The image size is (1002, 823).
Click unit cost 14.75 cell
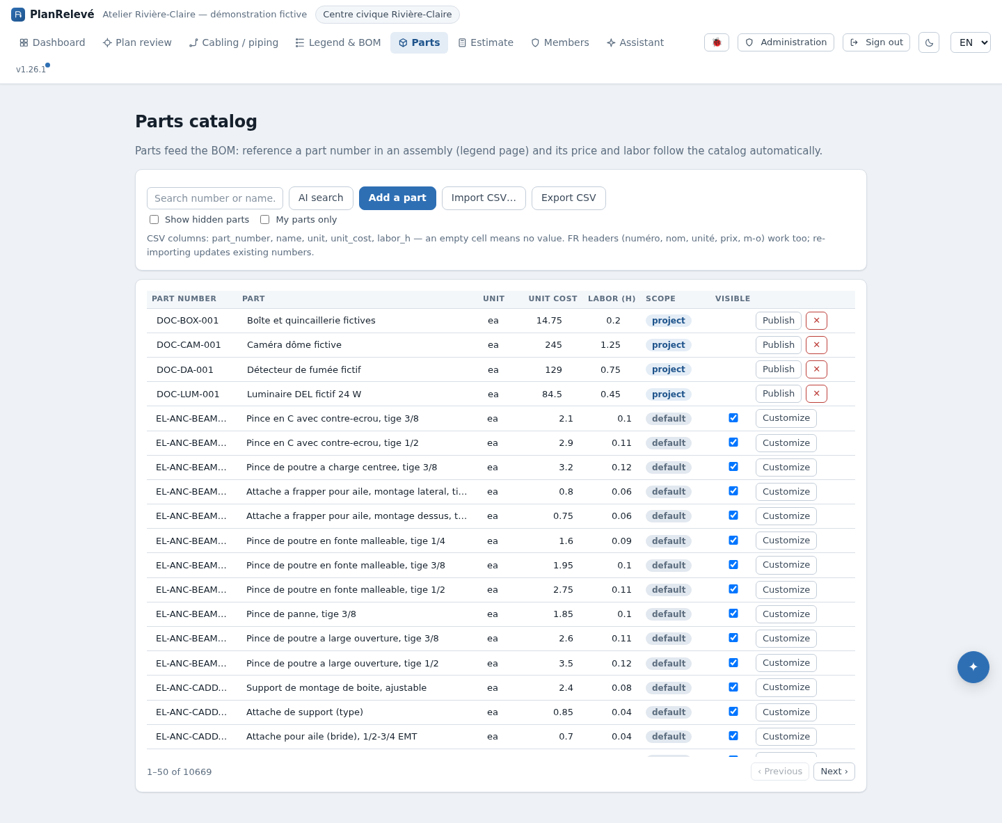(549, 321)
